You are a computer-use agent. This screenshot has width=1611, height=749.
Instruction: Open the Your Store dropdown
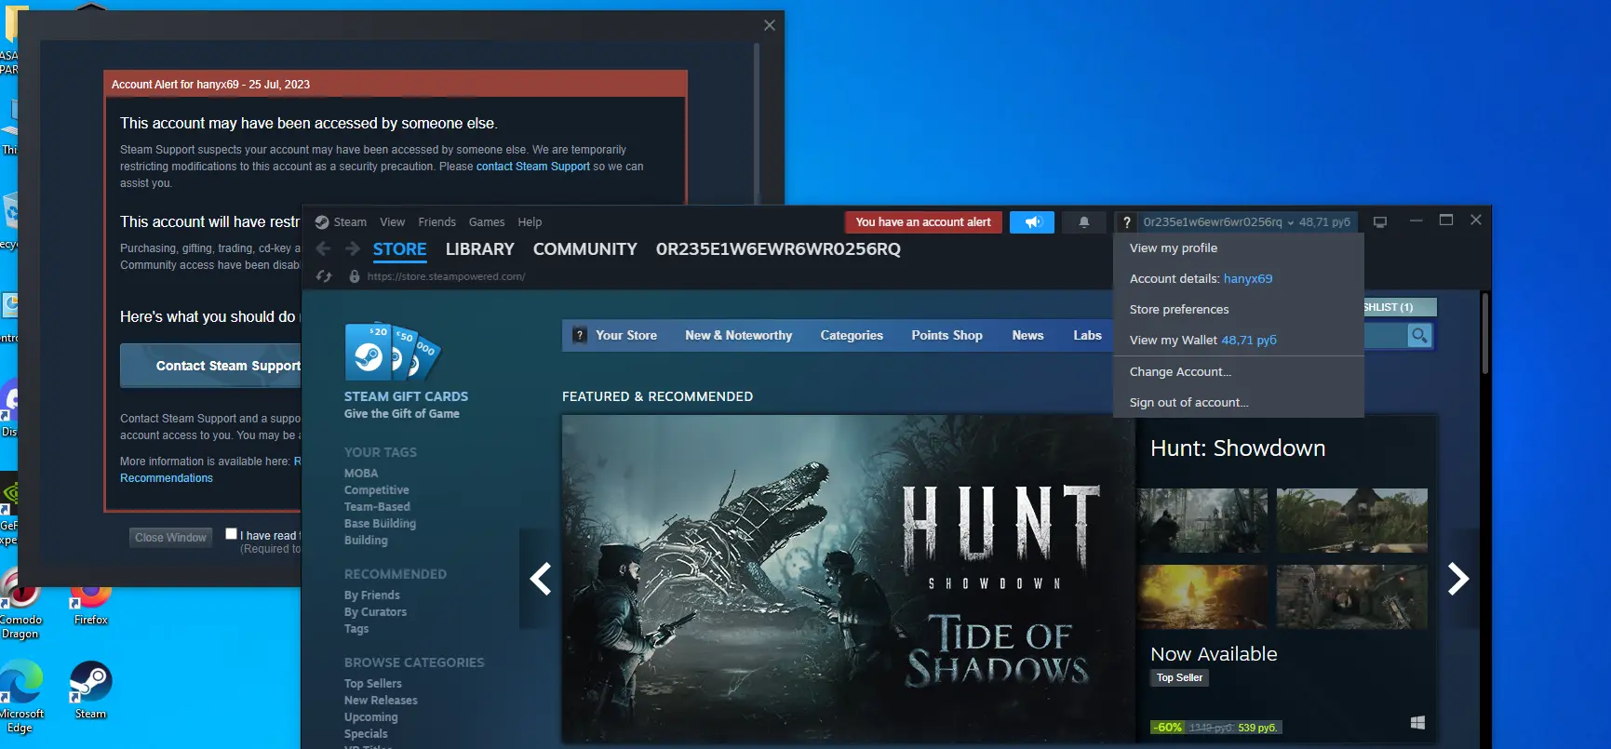point(625,335)
